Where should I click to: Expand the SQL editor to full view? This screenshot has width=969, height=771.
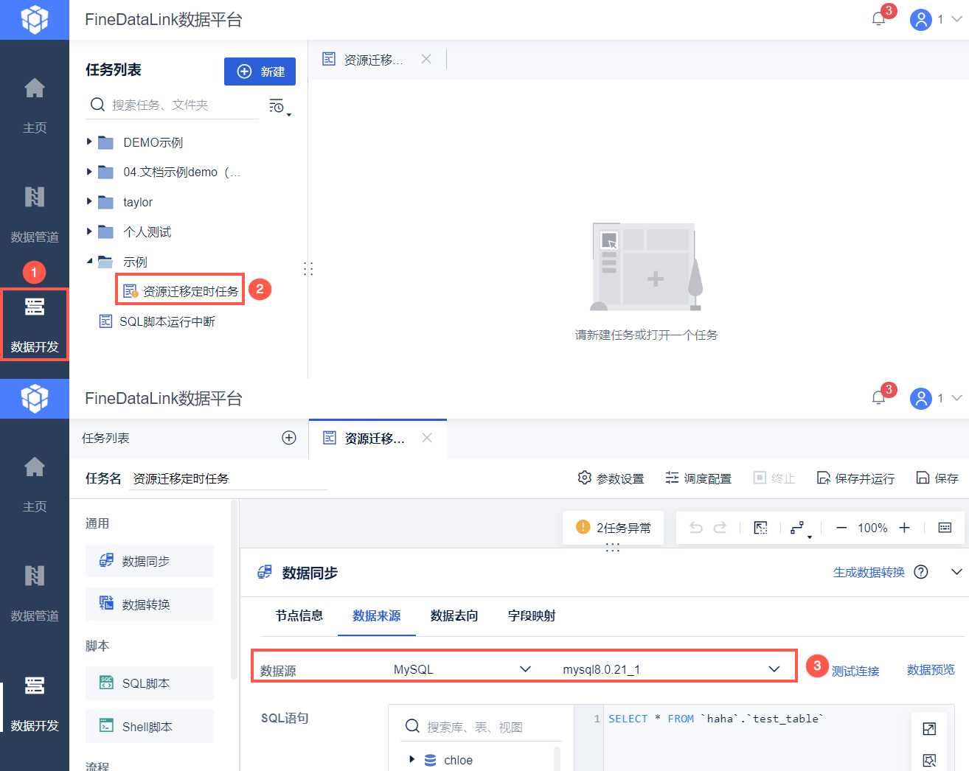point(929,729)
